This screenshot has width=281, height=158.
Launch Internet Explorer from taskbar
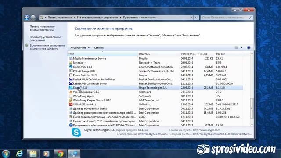tap(19, 154)
